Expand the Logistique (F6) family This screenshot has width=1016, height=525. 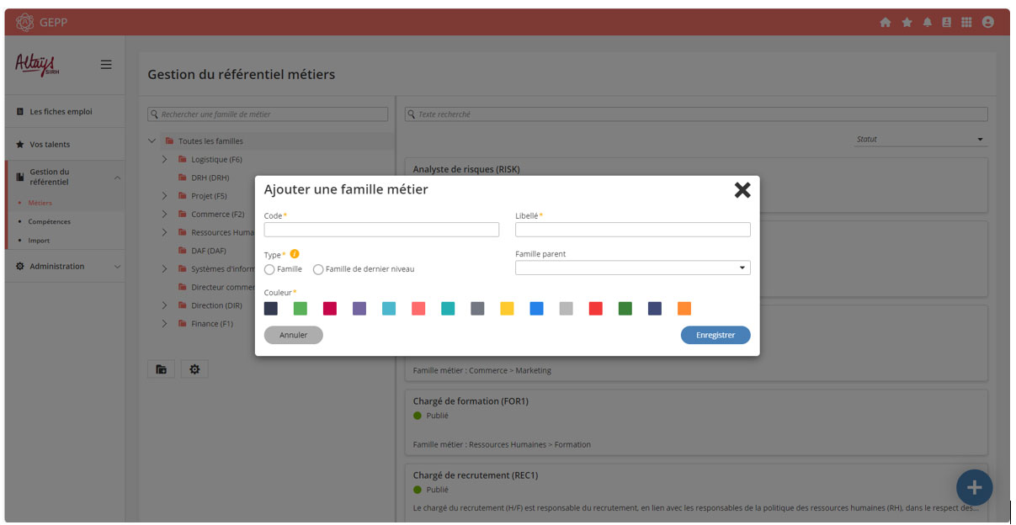click(x=165, y=159)
